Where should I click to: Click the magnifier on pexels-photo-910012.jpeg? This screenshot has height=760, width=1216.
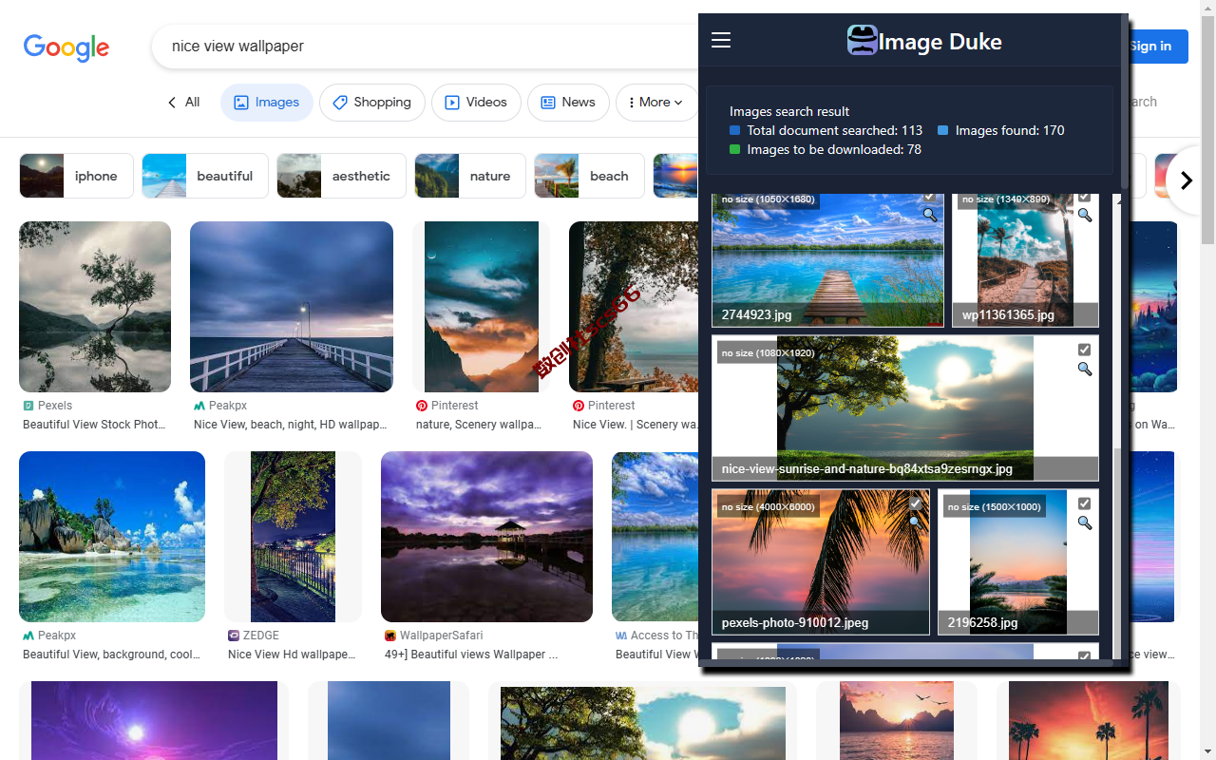point(915,522)
